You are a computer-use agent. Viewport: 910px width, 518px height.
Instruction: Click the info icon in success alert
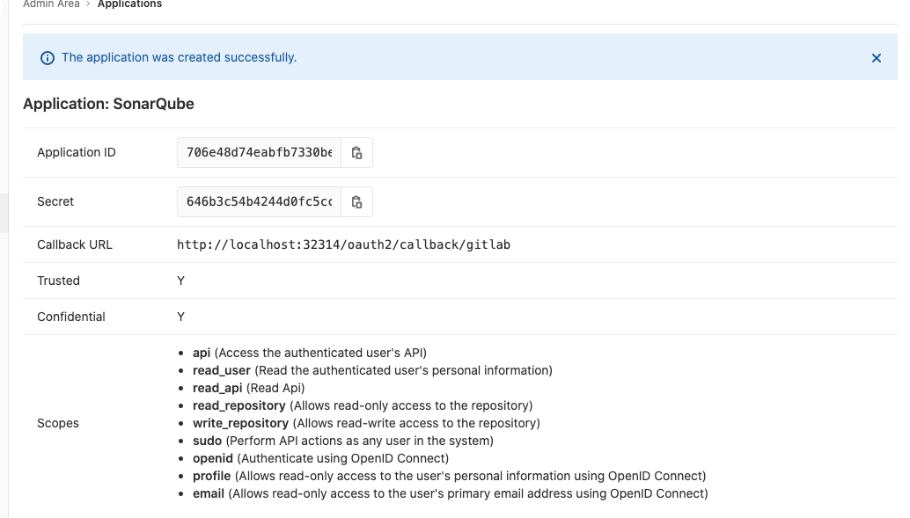(x=48, y=58)
